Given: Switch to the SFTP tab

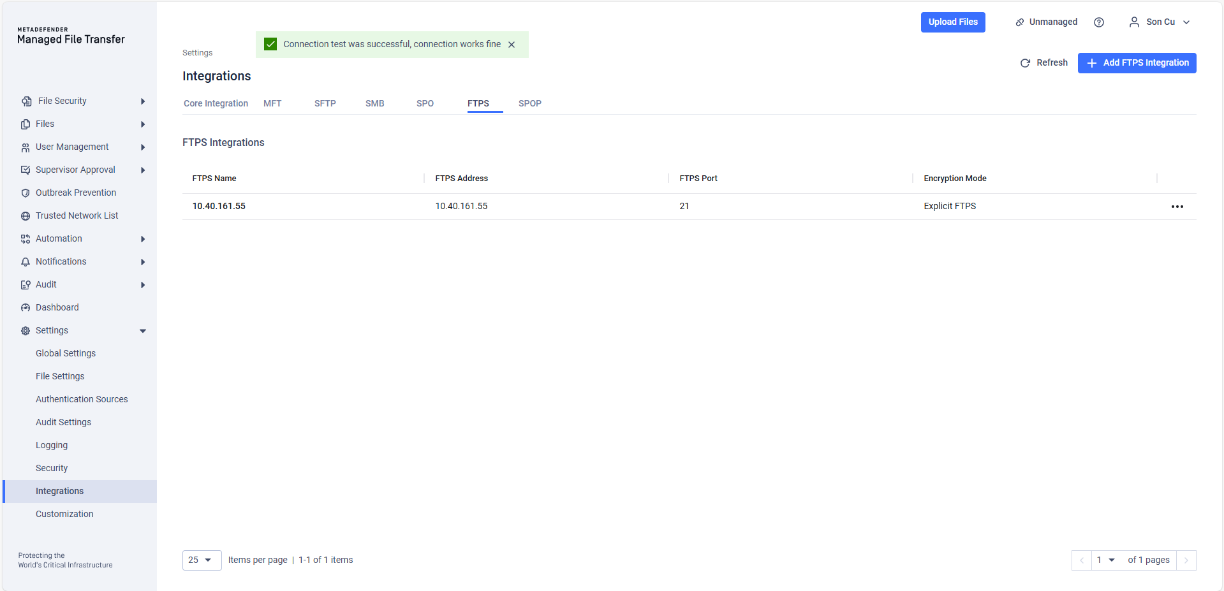Looking at the screenshot, I should click(325, 103).
